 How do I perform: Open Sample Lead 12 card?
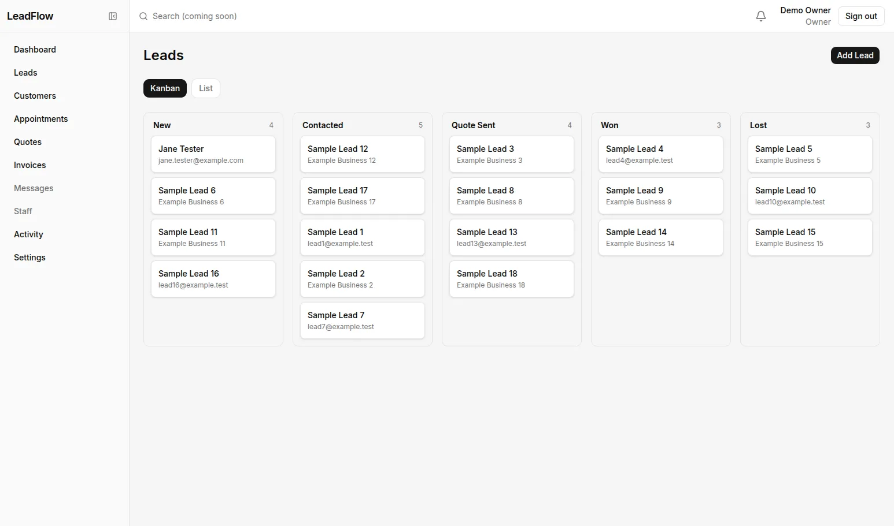[x=363, y=154]
